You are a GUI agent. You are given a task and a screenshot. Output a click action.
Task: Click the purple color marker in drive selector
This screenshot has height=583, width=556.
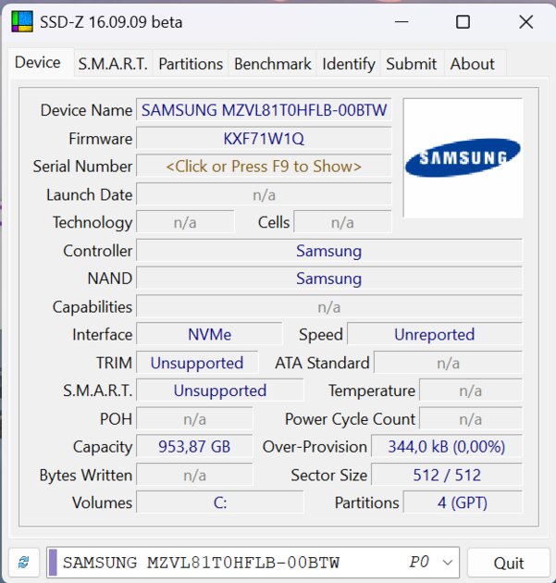coord(53,563)
